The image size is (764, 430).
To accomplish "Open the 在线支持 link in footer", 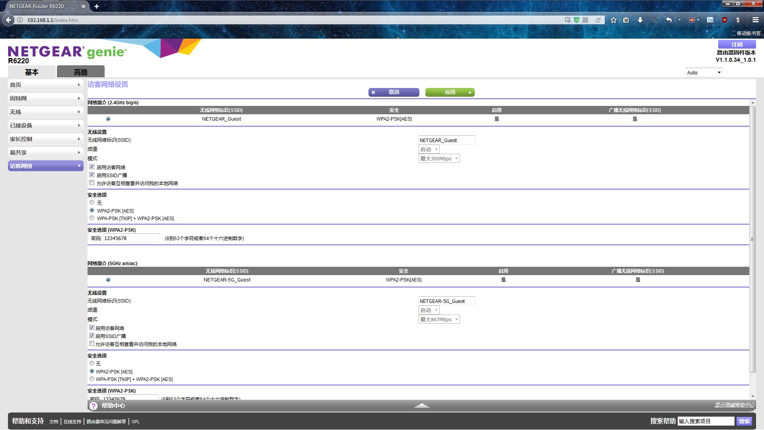I will [72, 422].
